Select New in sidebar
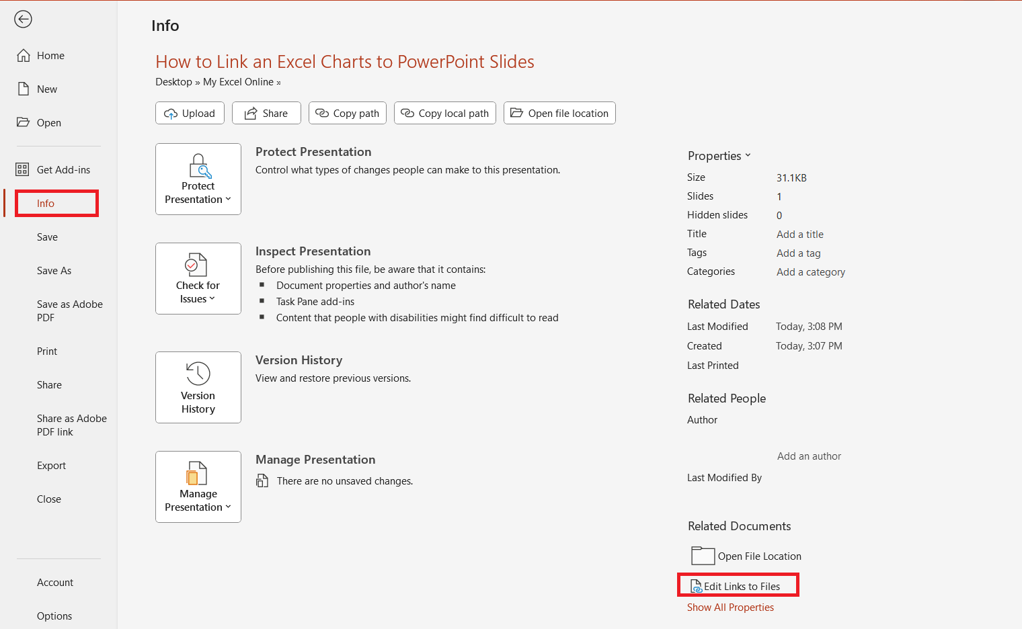This screenshot has height=629, width=1022. coord(47,89)
